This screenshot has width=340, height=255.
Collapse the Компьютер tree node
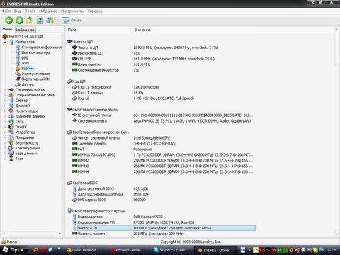(x=5, y=42)
